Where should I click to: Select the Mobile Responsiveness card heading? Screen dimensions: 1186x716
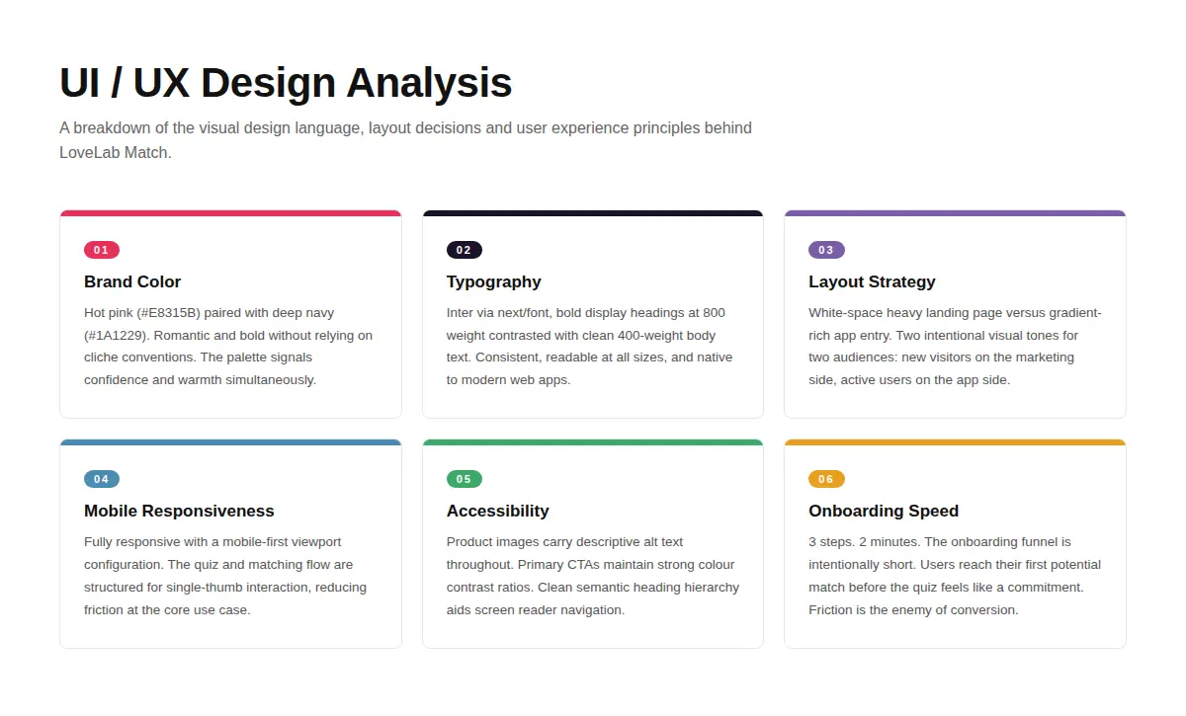click(x=179, y=511)
